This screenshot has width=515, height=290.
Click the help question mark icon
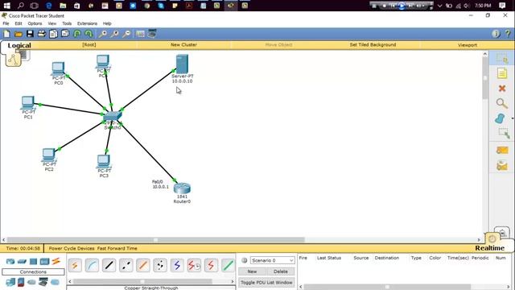click(x=508, y=34)
